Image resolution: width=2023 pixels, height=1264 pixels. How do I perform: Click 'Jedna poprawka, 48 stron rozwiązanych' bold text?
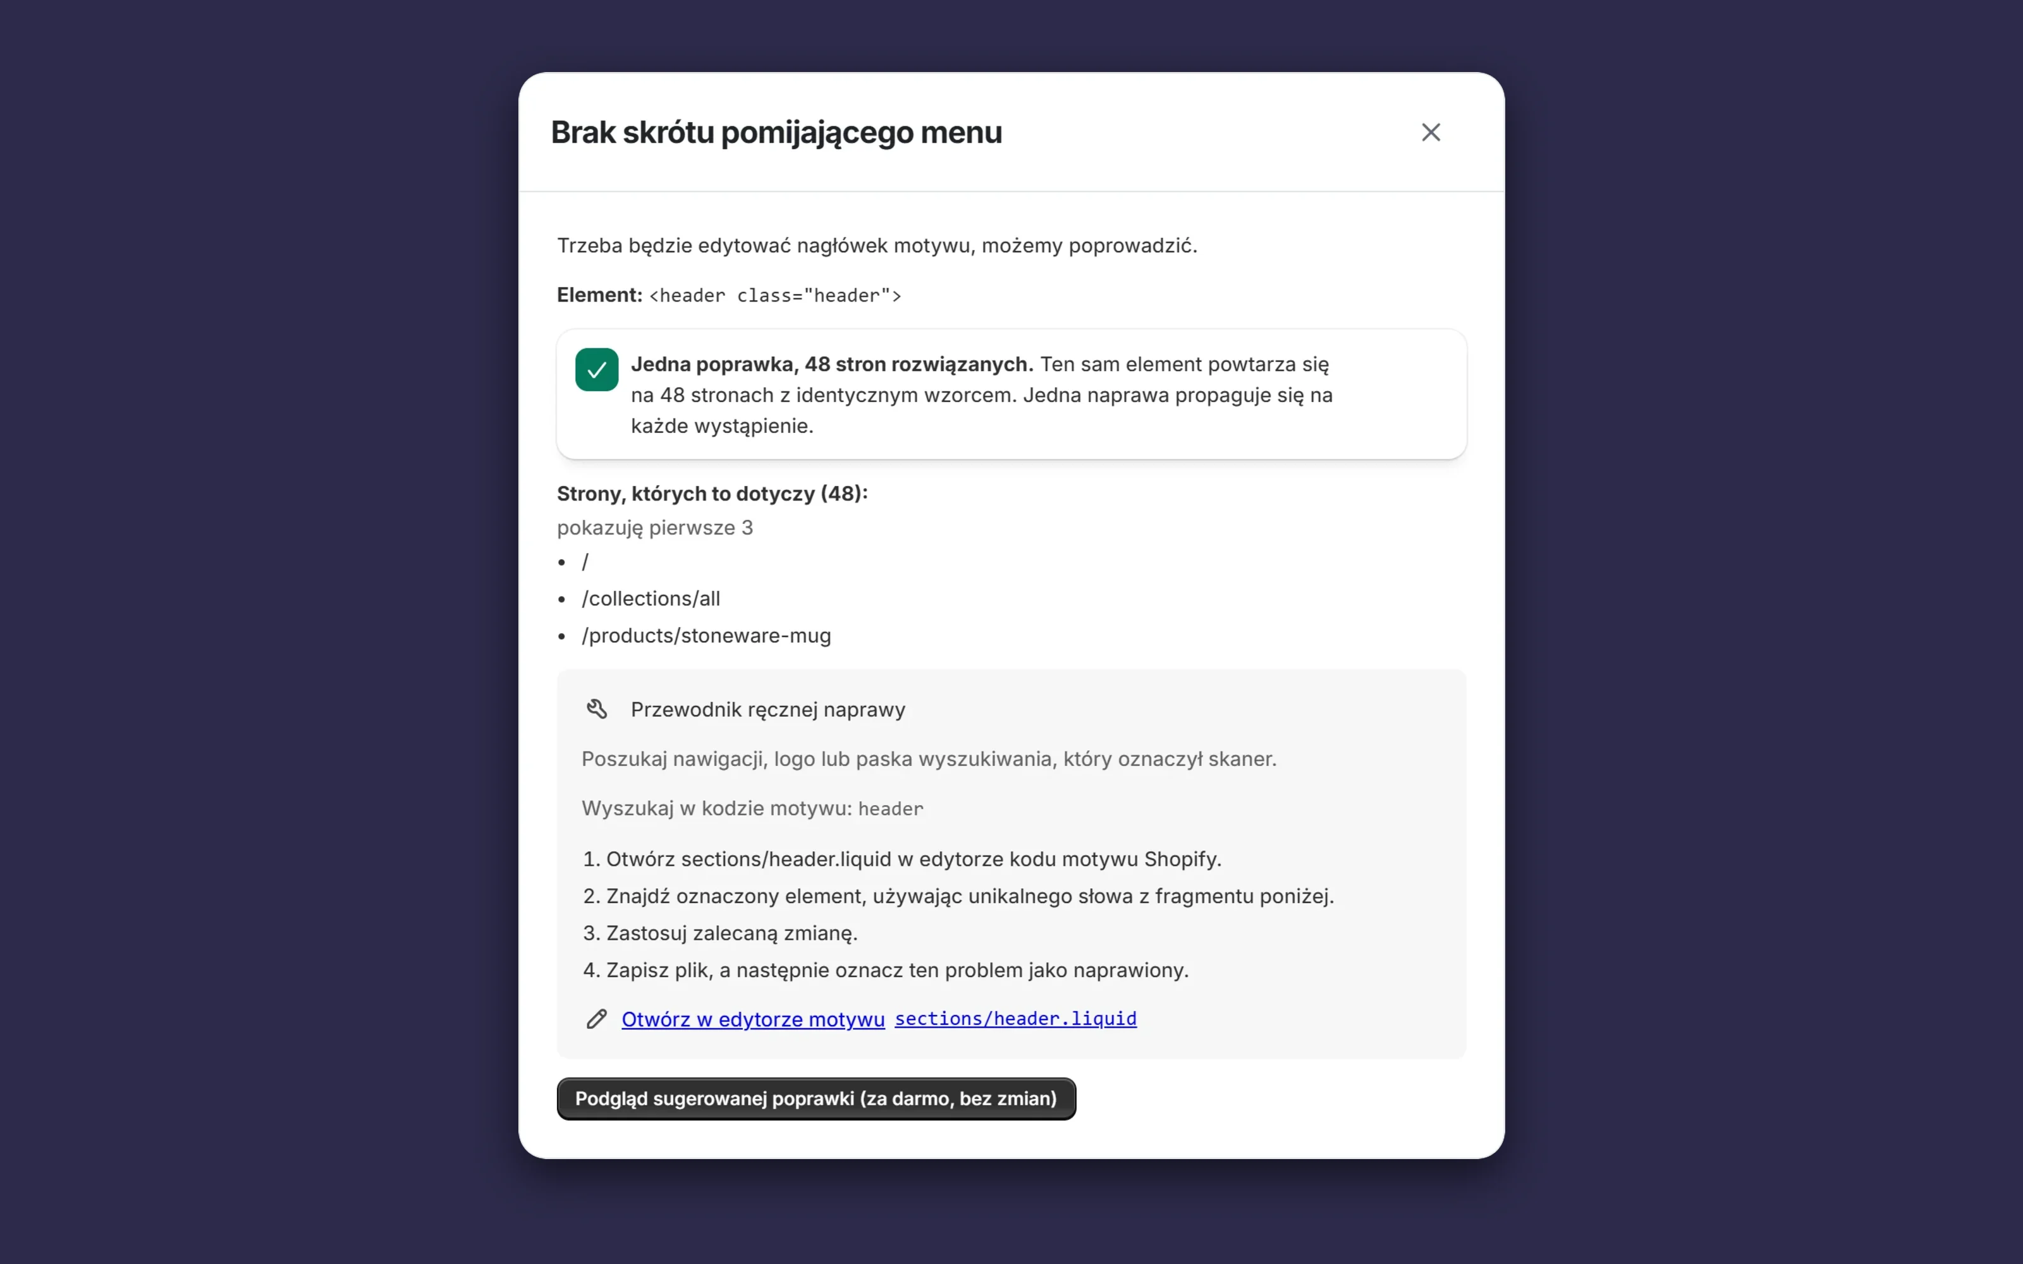click(832, 365)
